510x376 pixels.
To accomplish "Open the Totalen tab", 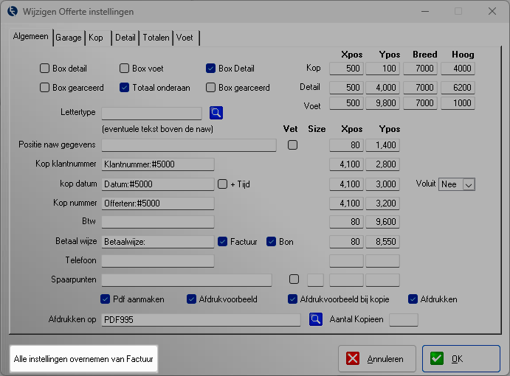I will coord(156,38).
